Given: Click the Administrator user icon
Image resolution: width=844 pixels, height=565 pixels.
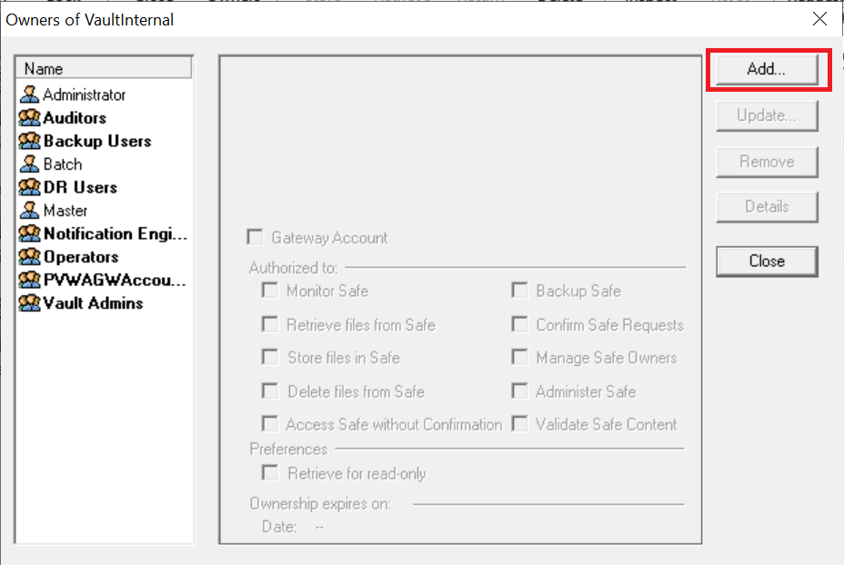Looking at the screenshot, I should 29,94.
